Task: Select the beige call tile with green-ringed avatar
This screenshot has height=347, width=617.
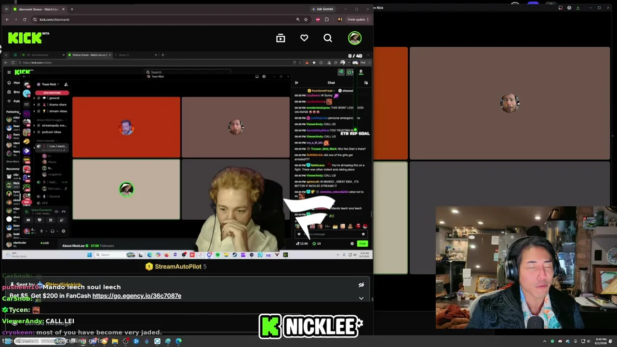Action: point(126,189)
